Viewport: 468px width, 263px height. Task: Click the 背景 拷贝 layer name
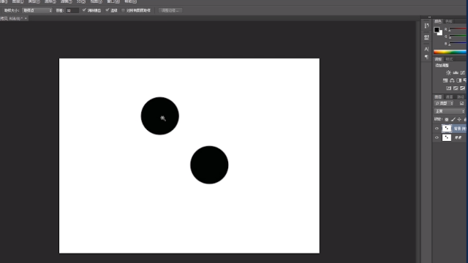[460, 129]
